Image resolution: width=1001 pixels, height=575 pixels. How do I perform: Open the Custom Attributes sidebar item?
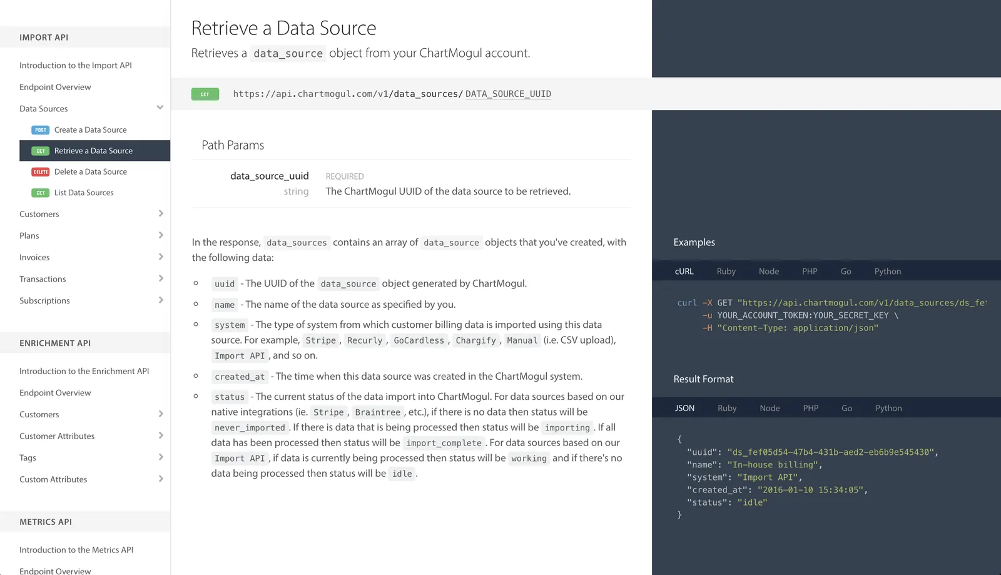[53, 480]
